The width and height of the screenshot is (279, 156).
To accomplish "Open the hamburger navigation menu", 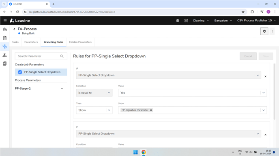I will [x=5, y=20].
